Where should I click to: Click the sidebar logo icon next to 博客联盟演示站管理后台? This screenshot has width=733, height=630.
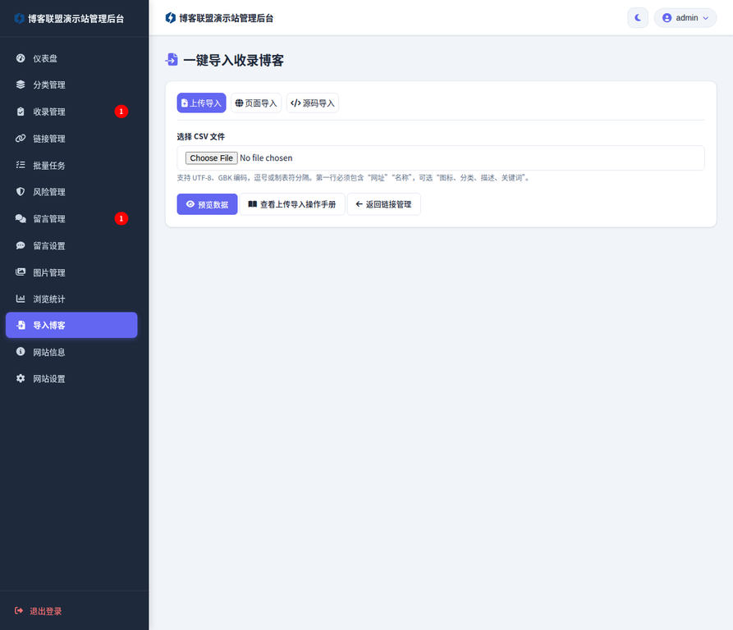pyautogui.click(x=19, y=18)
